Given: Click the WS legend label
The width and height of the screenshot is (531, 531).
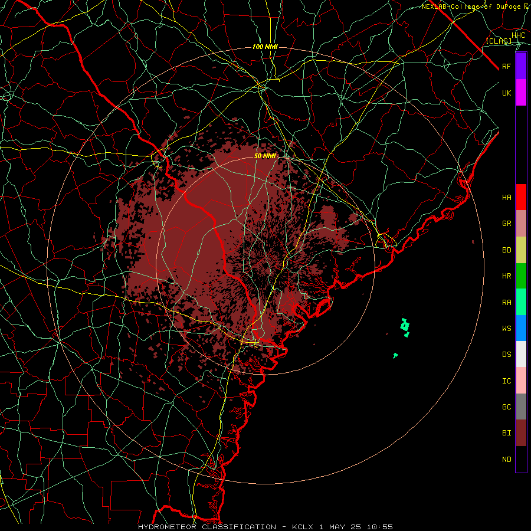Looking at the screenshot, I should tap(507, 329).
